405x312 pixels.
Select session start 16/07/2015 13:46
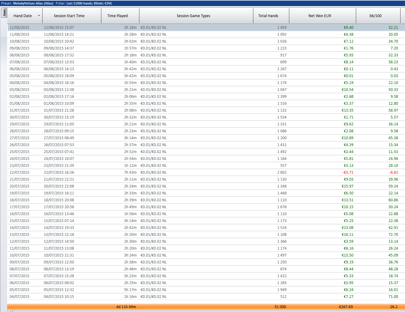[x=59, y=214]
